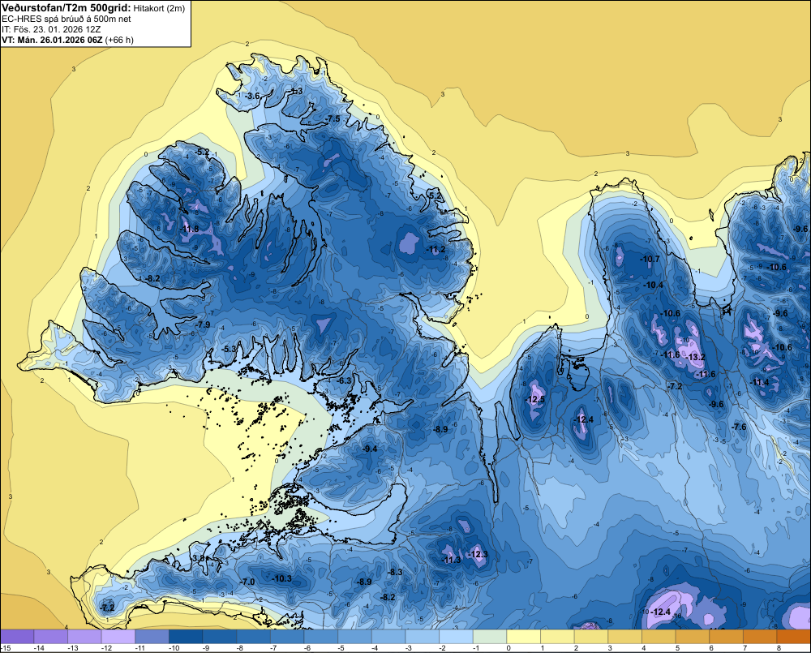Click the 'Hitakort (2m)' text in the header
Screen dimensions: 811x653
point(159,8)
